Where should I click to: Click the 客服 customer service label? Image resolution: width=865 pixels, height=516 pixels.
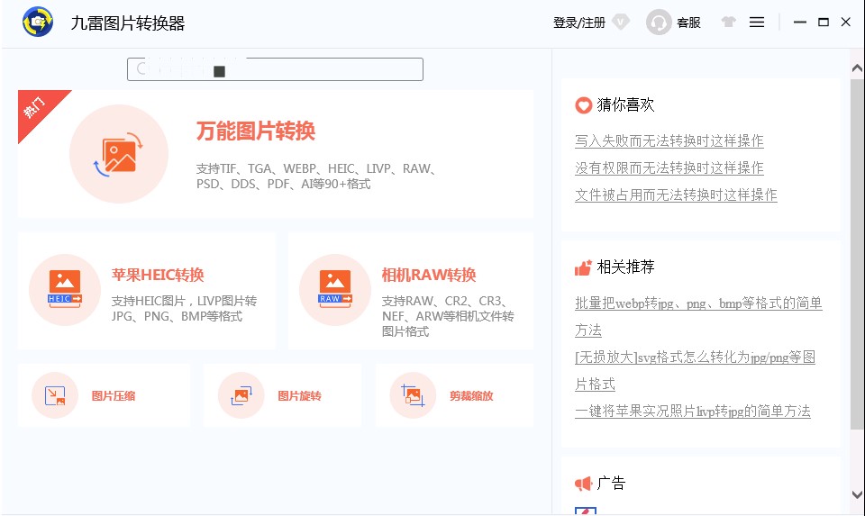pyautogui.click(x=688, y=23)
